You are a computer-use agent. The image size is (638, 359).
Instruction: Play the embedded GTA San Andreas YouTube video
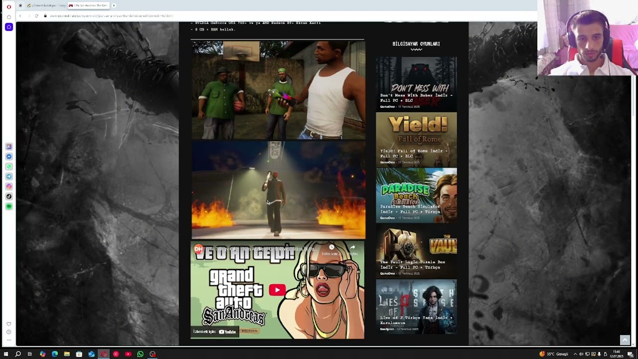277,290
